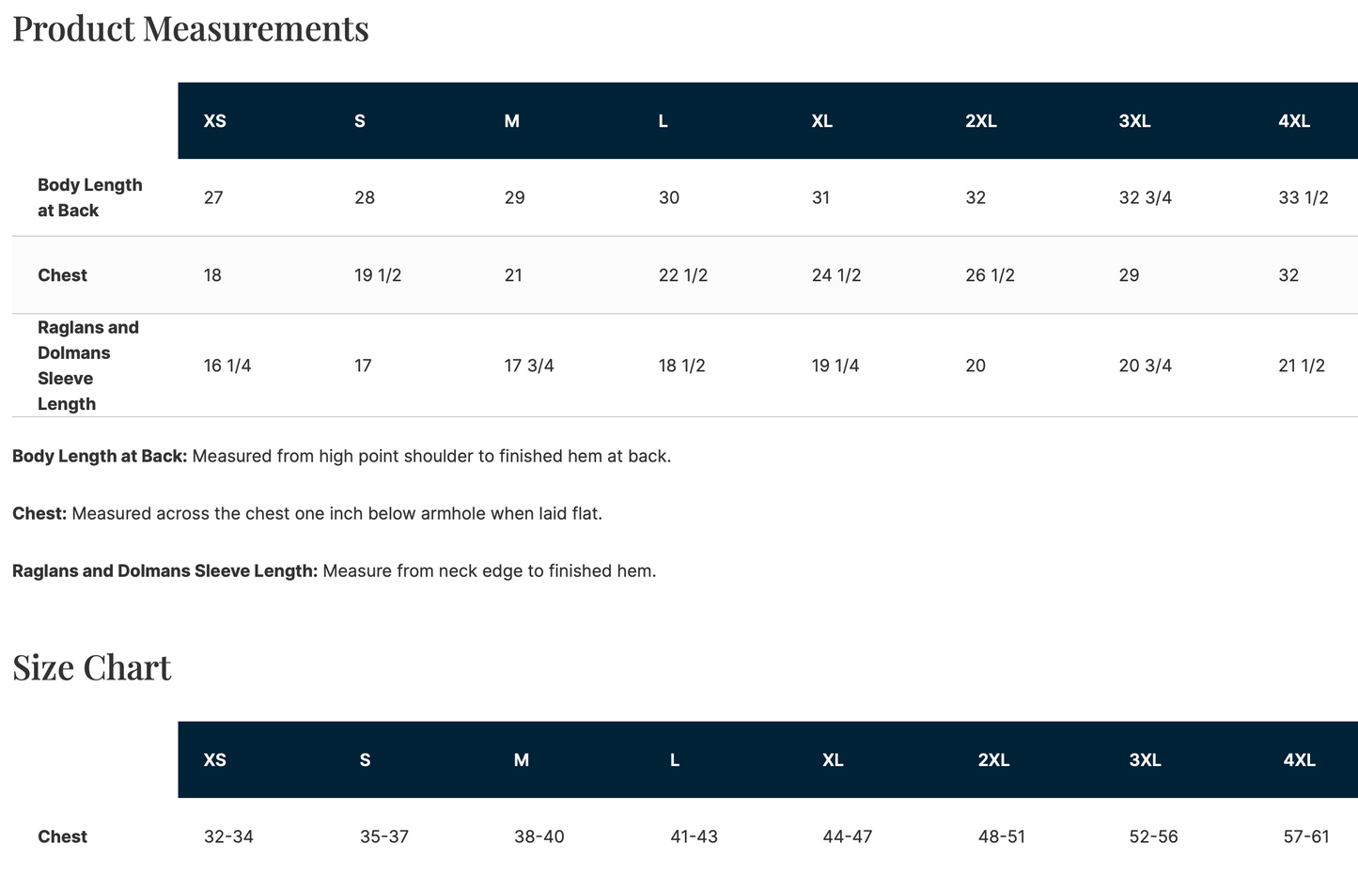1358x874 pixels.
Task: Click the Raglans and Dolmans Sleeve Length row label
Action: (x=88, y=366)
